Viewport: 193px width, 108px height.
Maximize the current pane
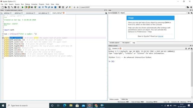[x=60, y=7]
